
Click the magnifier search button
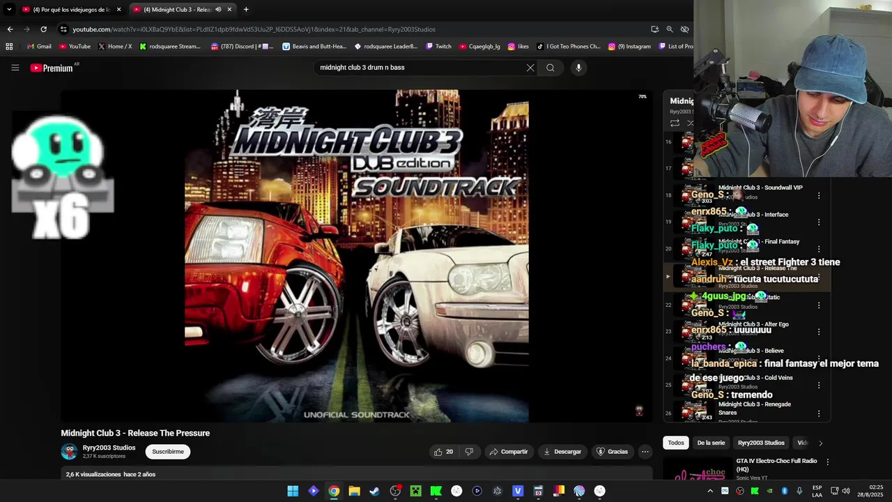pos(551,68)
